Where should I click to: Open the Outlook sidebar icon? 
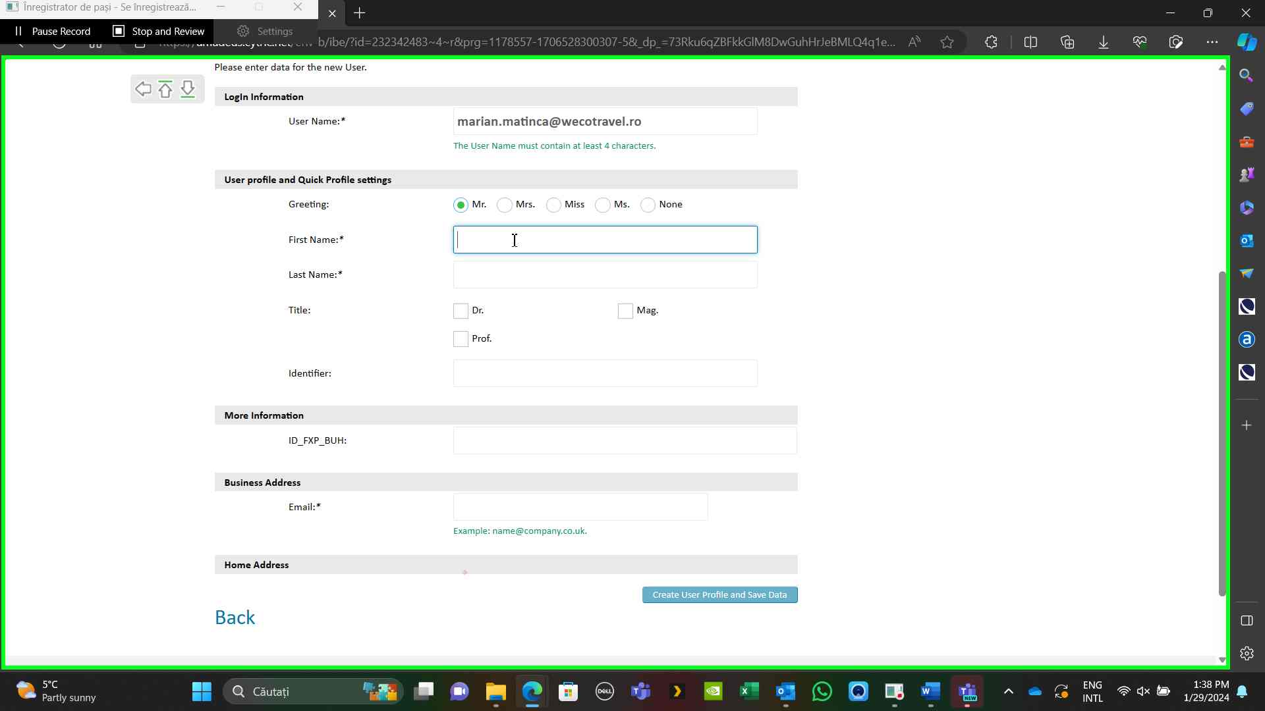coord(1246,240)
